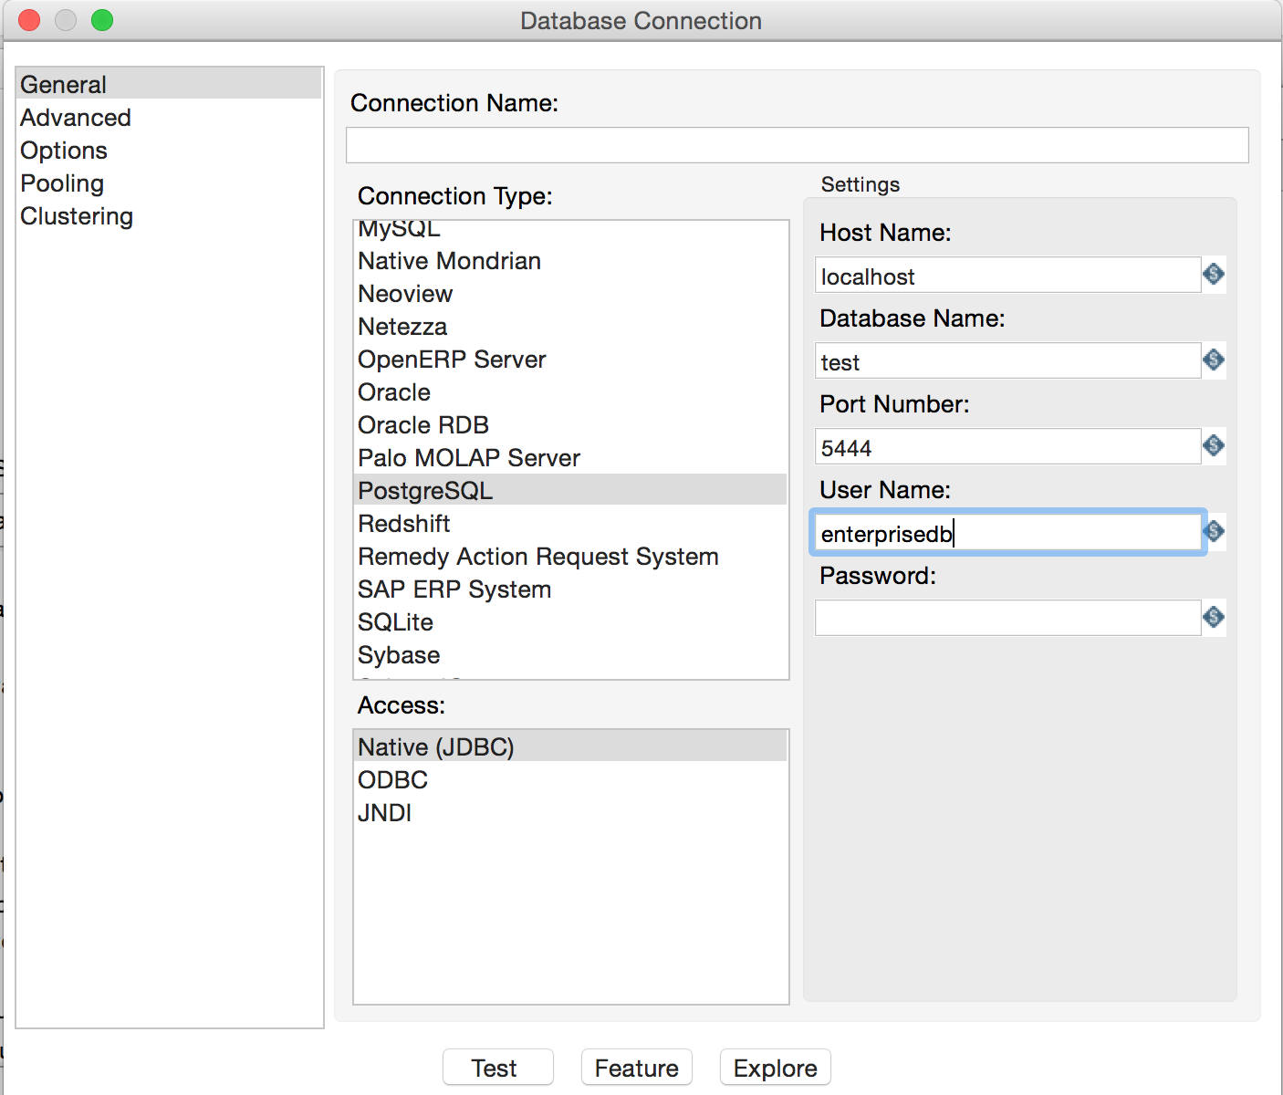This screenshot has width=1283, height=1095.
Task: Close the Database Connection window
Action: [29, 20]
